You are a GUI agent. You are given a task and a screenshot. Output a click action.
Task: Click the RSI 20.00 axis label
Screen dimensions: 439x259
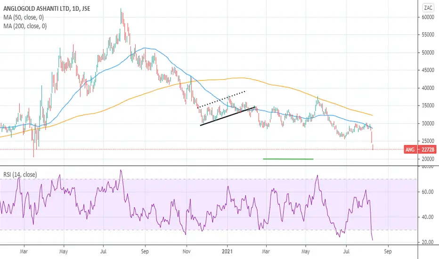(428, 242)
